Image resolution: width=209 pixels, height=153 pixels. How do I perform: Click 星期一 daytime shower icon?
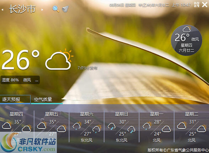147,125
